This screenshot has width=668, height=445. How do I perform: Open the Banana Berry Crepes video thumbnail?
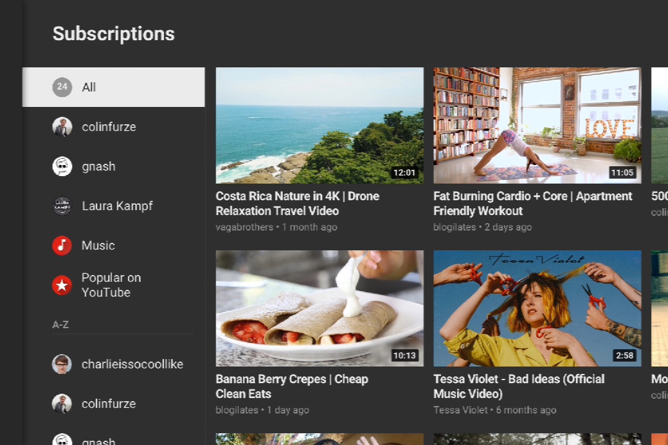coord(319,308)
